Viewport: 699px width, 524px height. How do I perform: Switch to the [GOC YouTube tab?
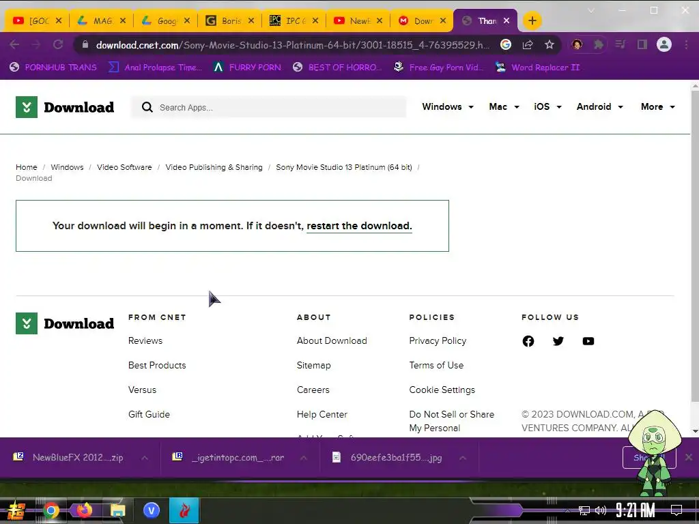click(38, 20)
